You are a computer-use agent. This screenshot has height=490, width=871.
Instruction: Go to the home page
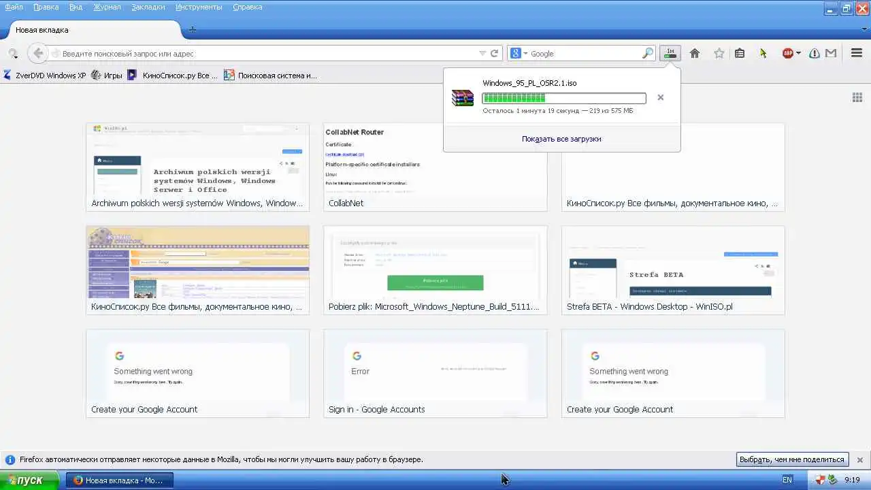(x=695, y=53)
